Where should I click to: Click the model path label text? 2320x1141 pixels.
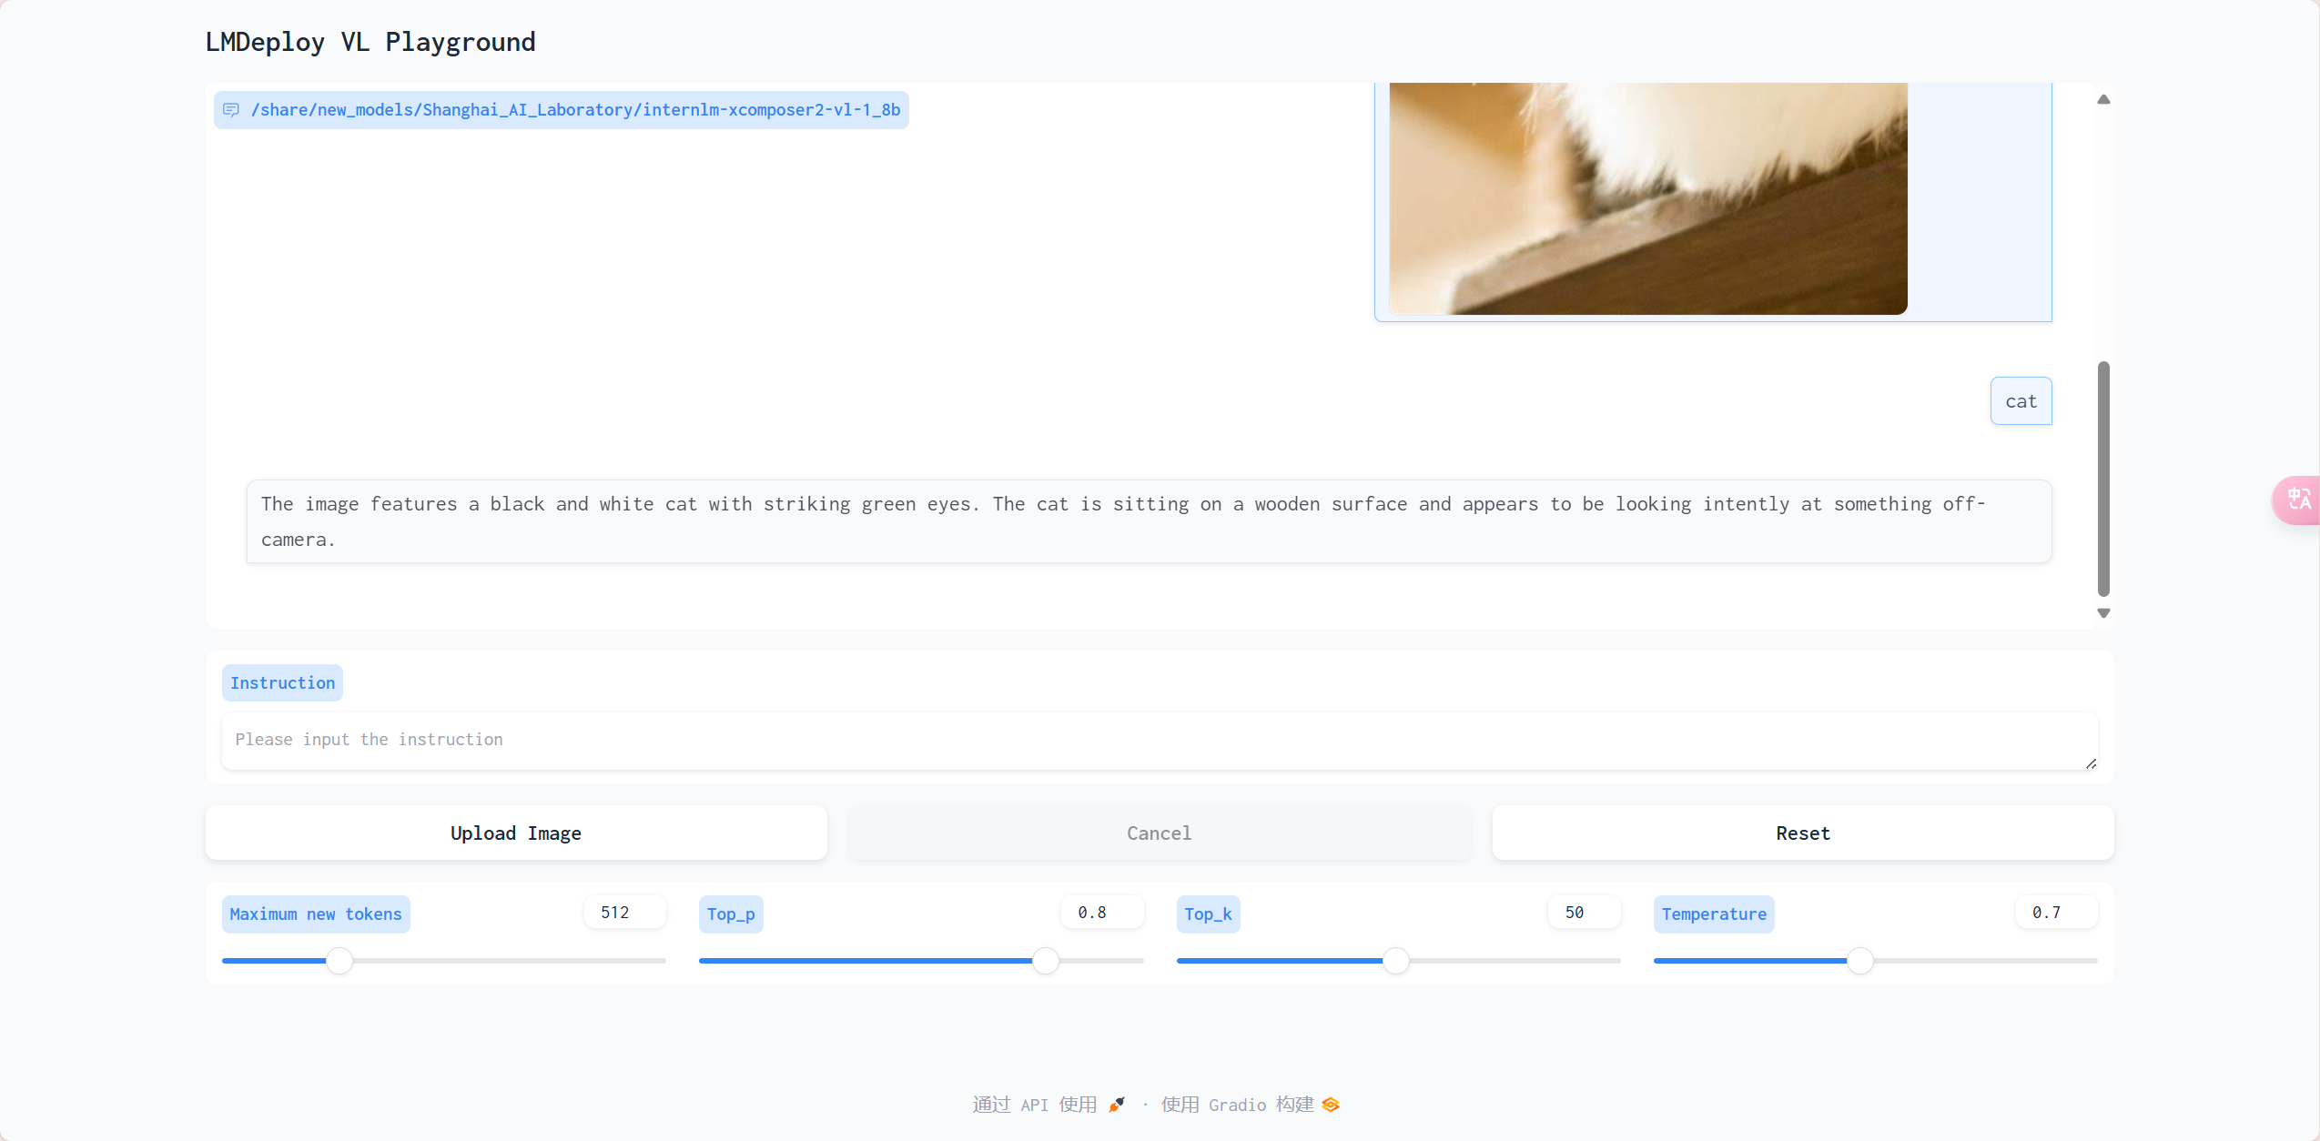575,110
